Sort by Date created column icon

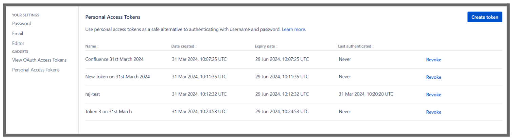[x=196, y=47]
